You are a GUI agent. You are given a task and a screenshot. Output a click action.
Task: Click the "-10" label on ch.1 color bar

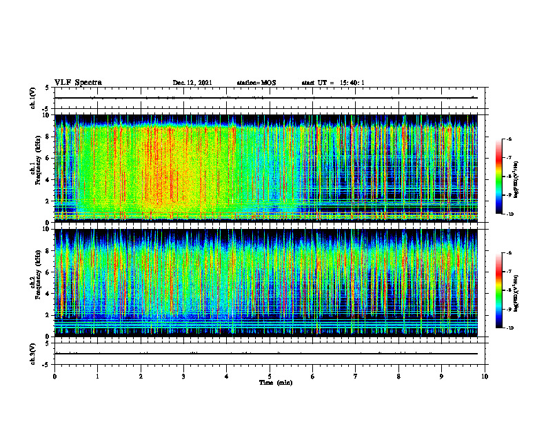click(x=509, y=214)
